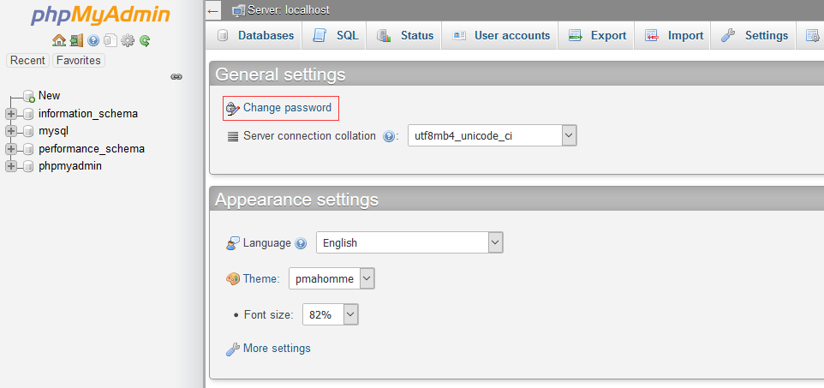824x388 pixels.
Task: Click phpmyadmin database cylinder icon
Action: (x=28, y=166)
